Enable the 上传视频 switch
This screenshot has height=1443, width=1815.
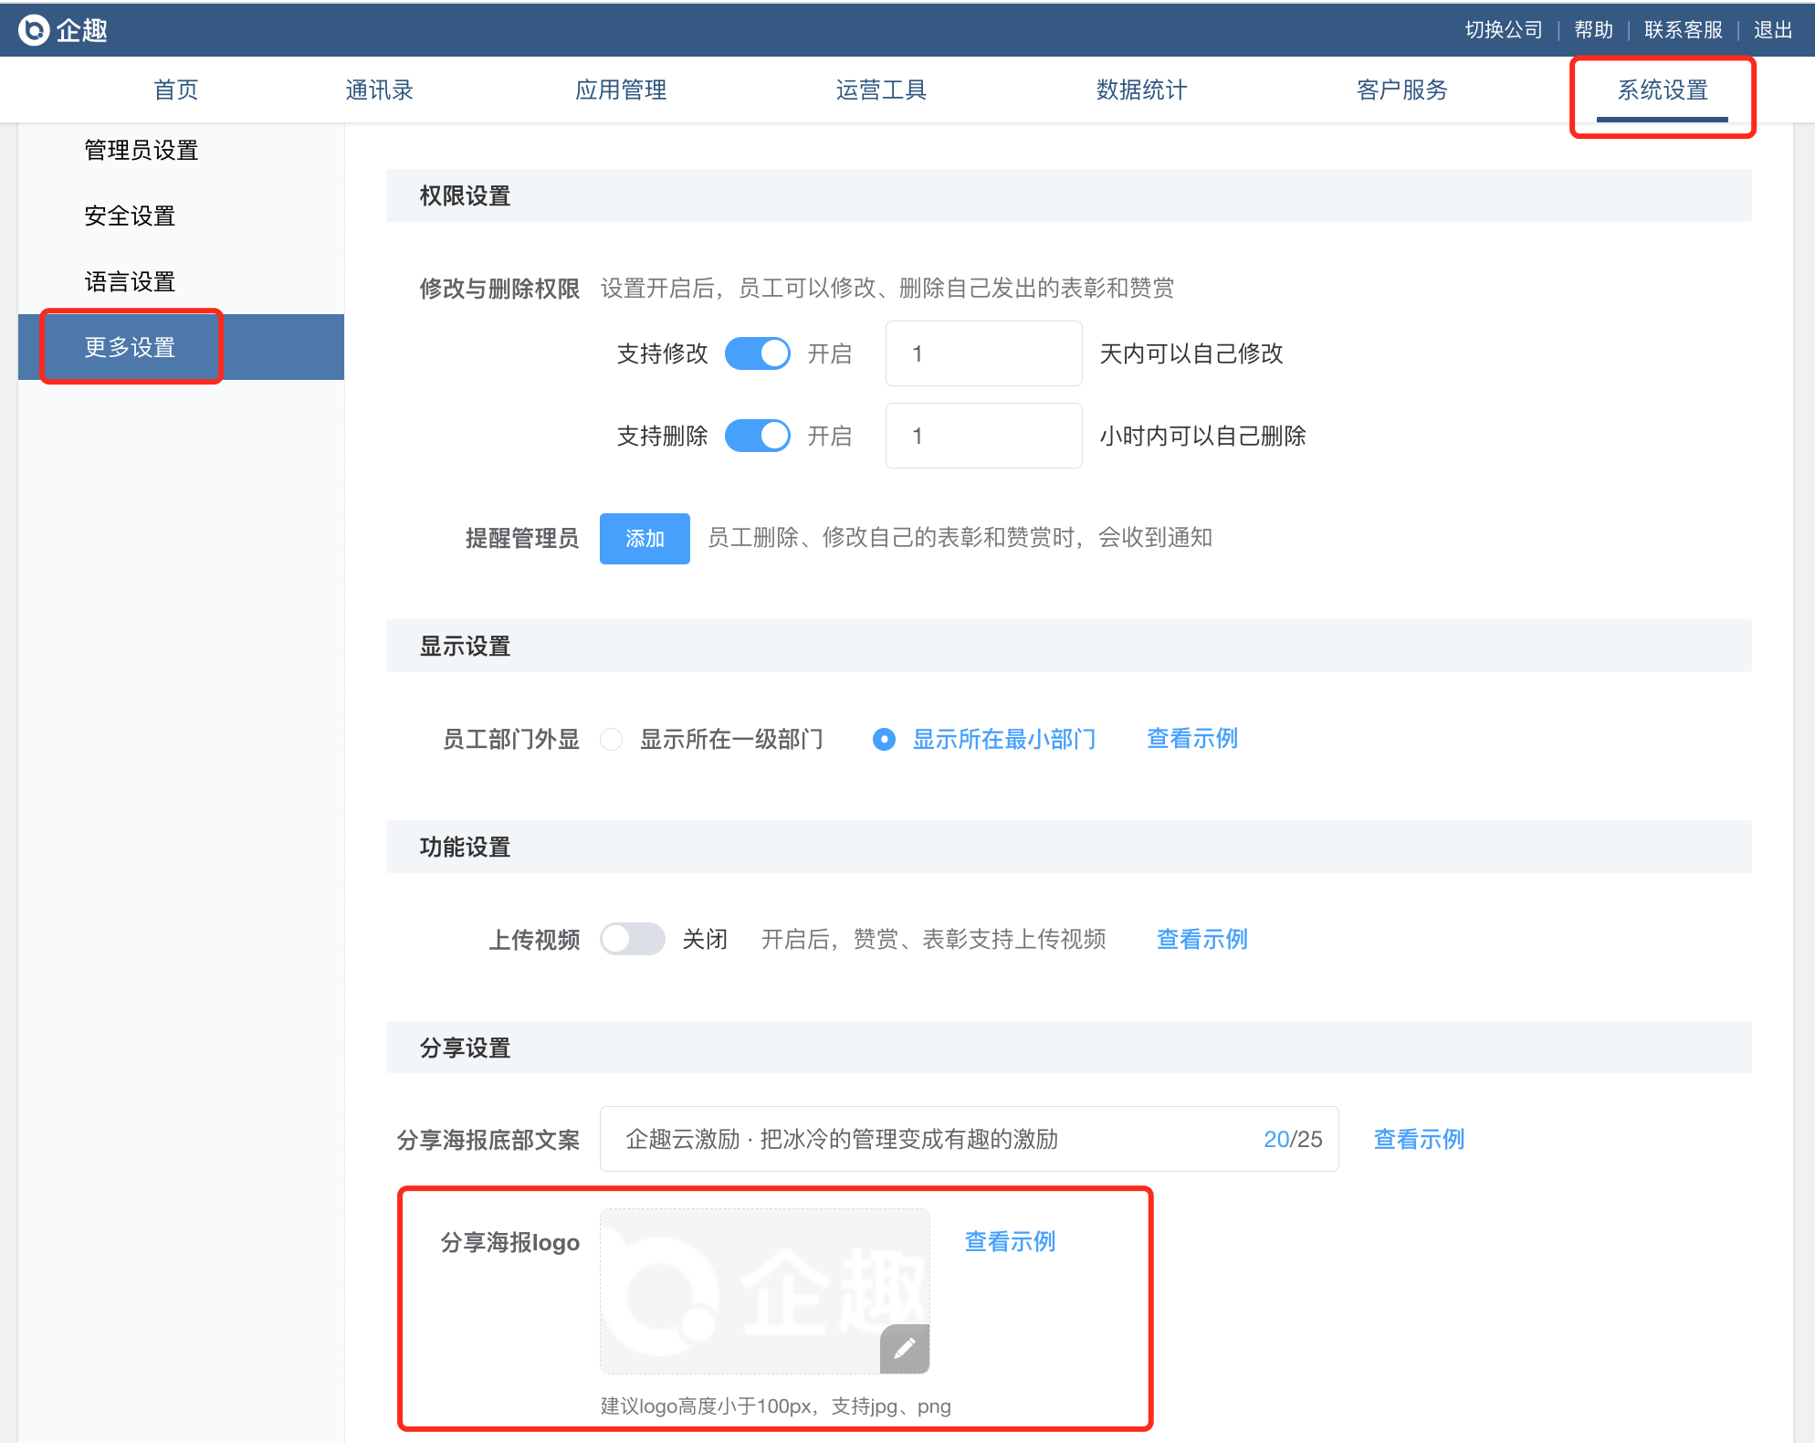click(632, 939)
